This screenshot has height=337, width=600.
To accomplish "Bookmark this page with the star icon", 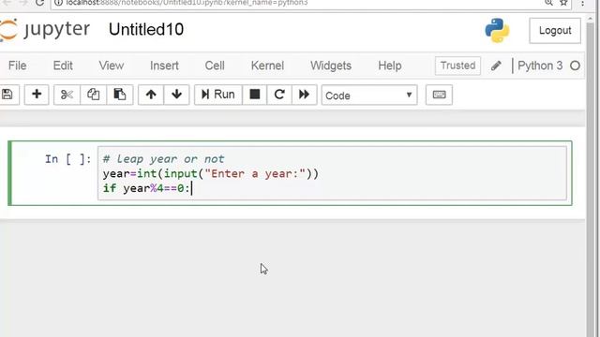I will [563, 3].
